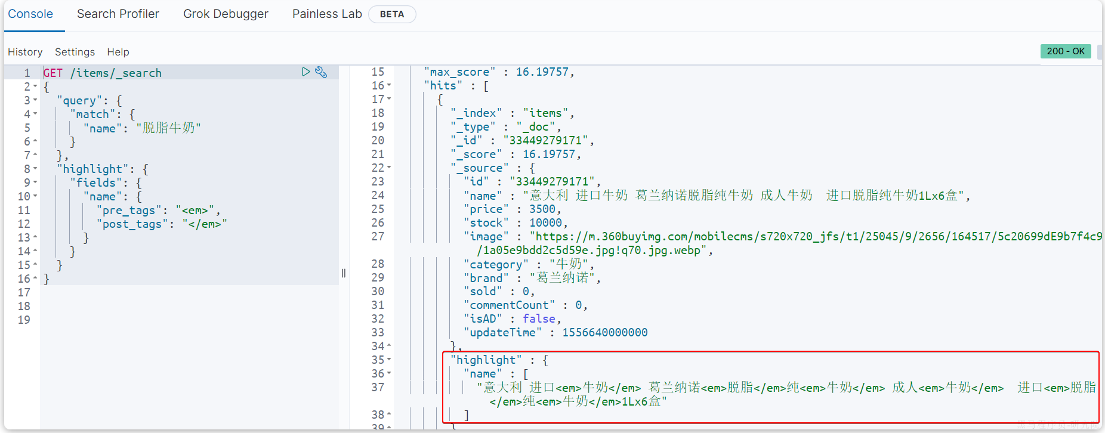
Task: Fold the response "highlight" object at line 35
Action: [x=389, y=360]
